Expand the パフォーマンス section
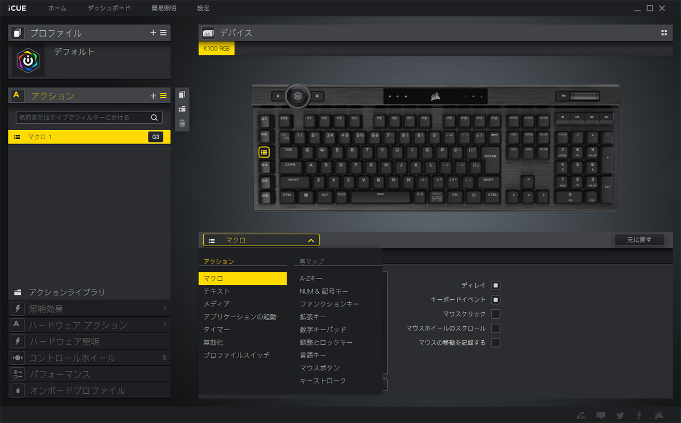Image resolution: width=681 pixels, height=423 pixels. pyautogui.click(x=89, y=375)
